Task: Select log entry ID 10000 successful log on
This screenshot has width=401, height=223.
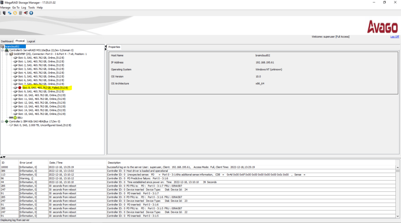Action: [198, 167]
